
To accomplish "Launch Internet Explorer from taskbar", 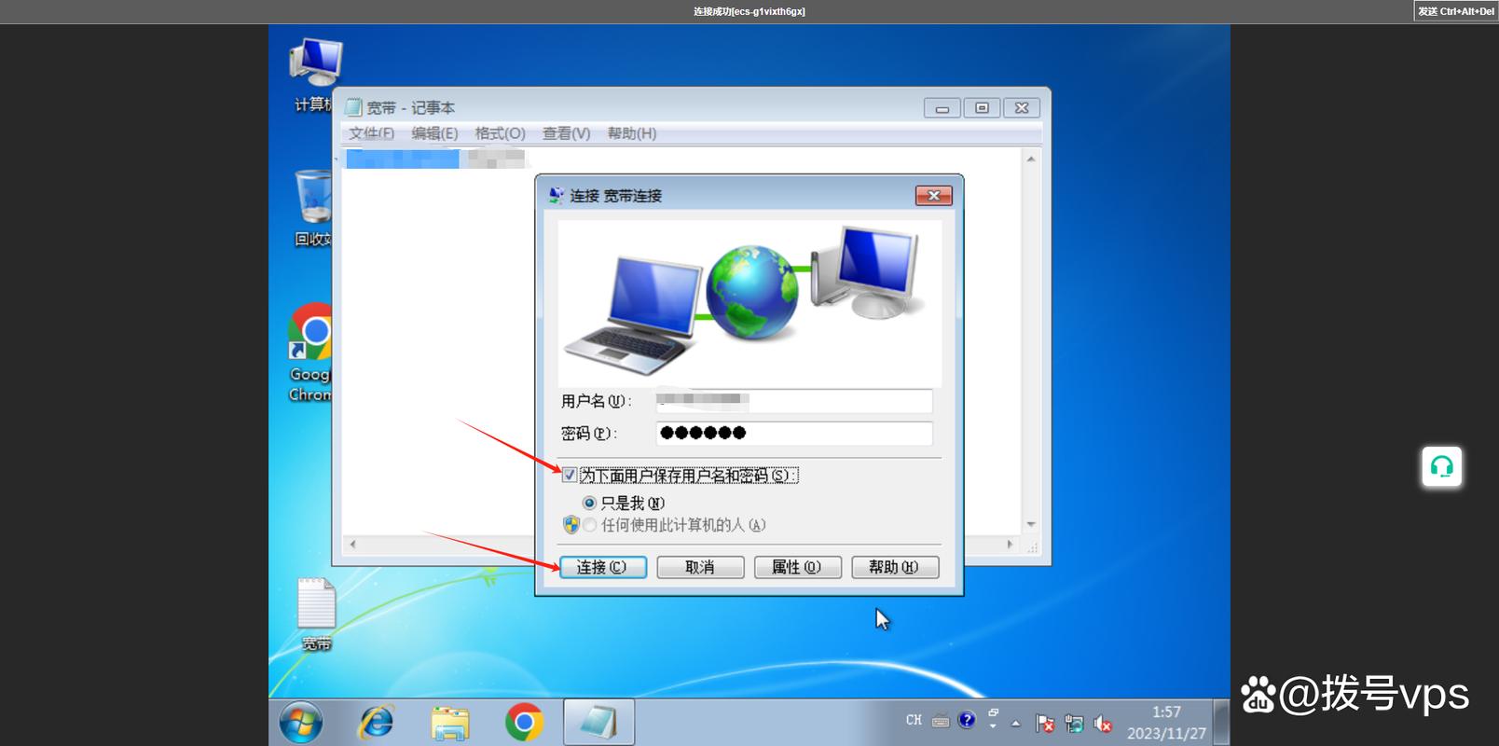I will click(377, 723).
